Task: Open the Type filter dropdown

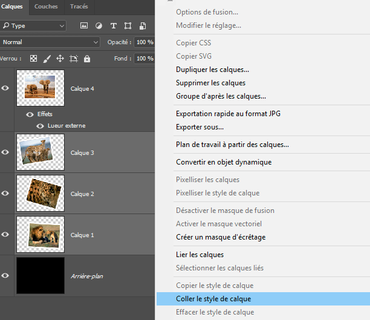Action: coord(33,26)
